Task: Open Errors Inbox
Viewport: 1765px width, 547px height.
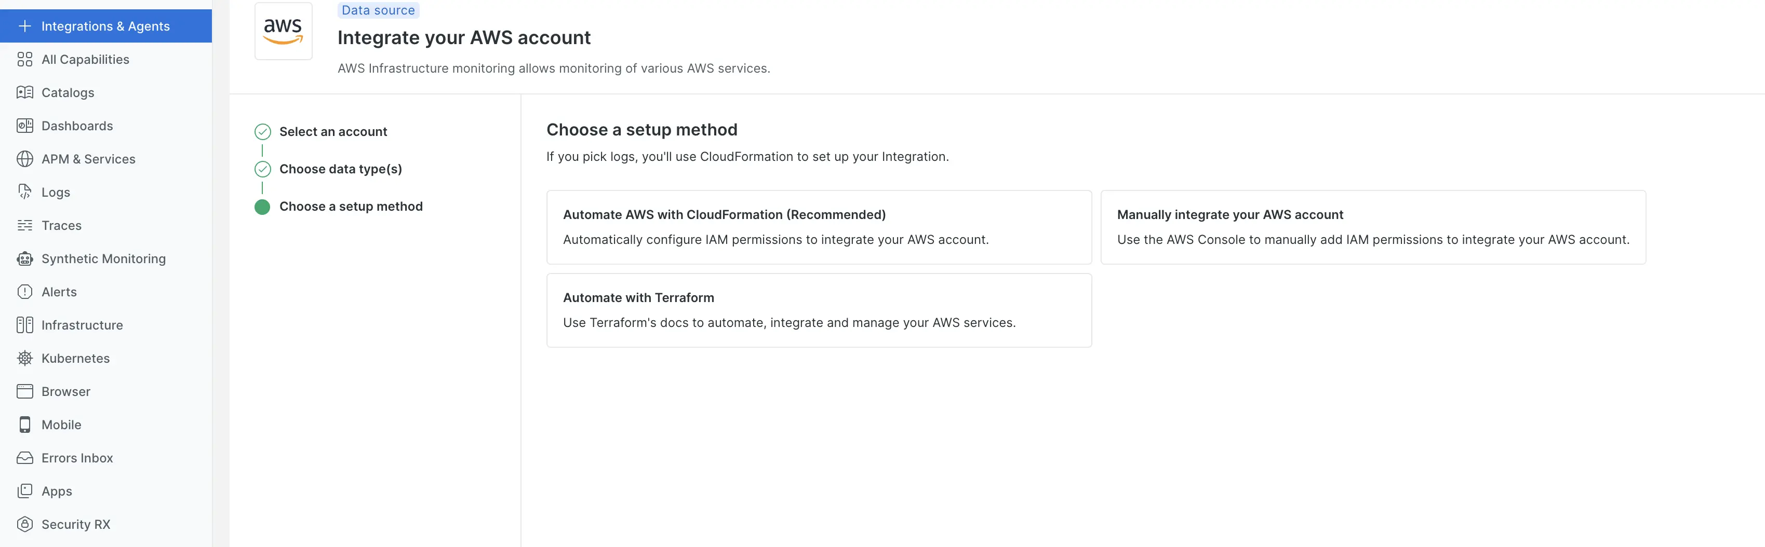Action: pos(105,458)
